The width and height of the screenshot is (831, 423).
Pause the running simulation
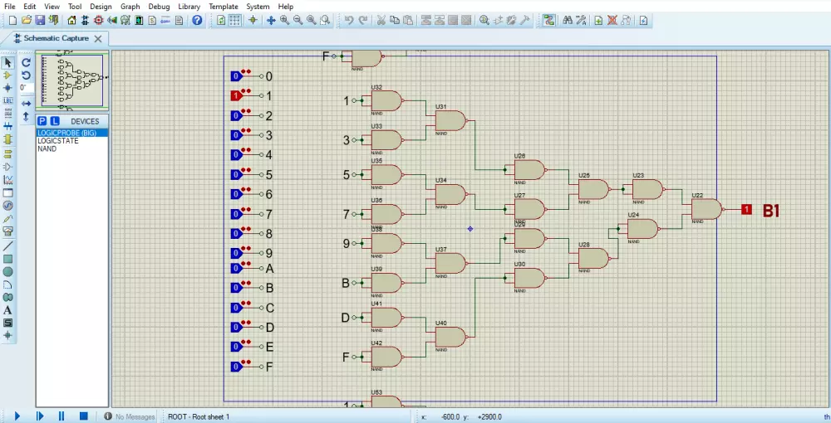point(61,416)
